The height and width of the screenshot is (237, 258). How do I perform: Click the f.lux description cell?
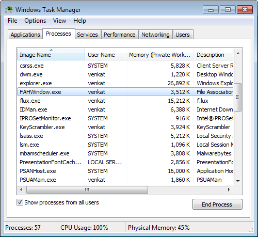202,101
